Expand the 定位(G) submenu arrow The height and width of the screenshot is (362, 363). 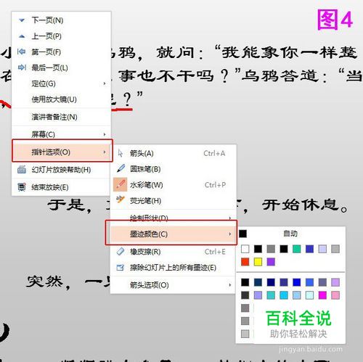pyautogui.click(x=105, y=83)
